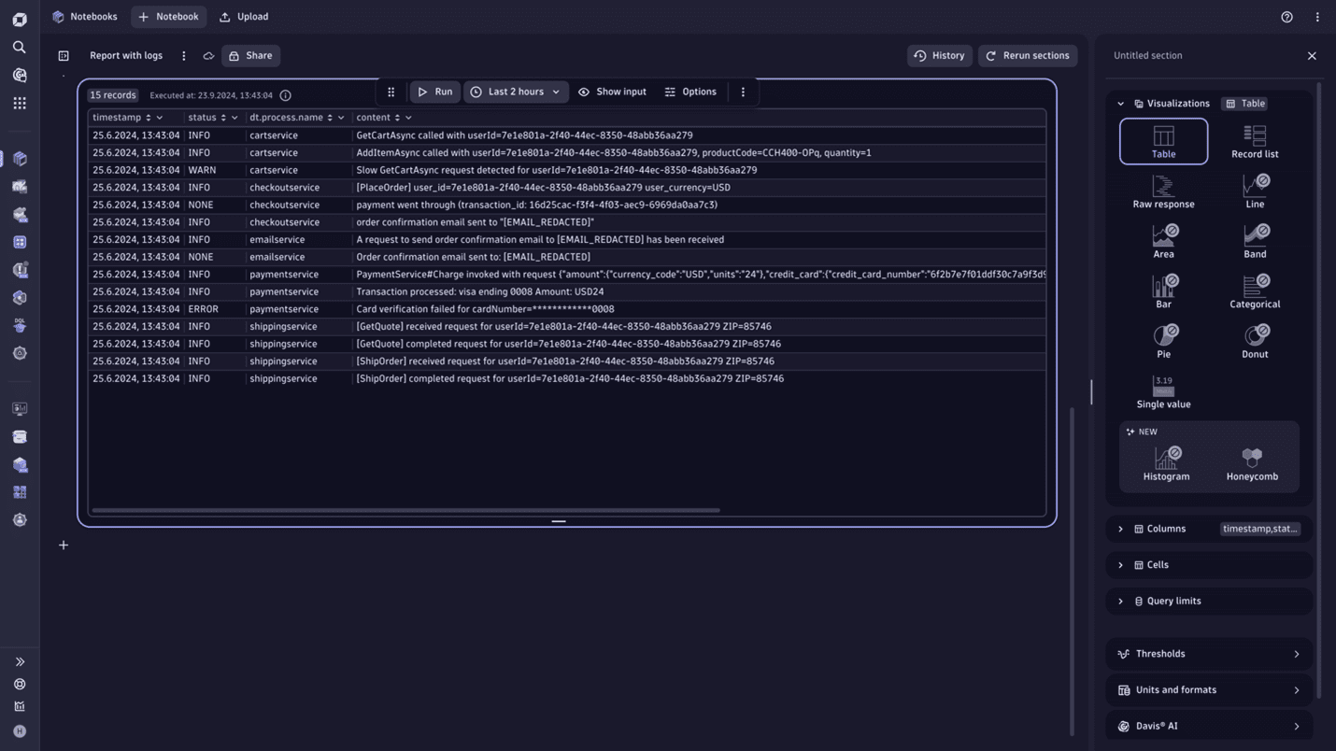Open the Last 2 hours timeframe dropdown
The height and width of the screenshot is (751, 1336).
pos(516,92)
